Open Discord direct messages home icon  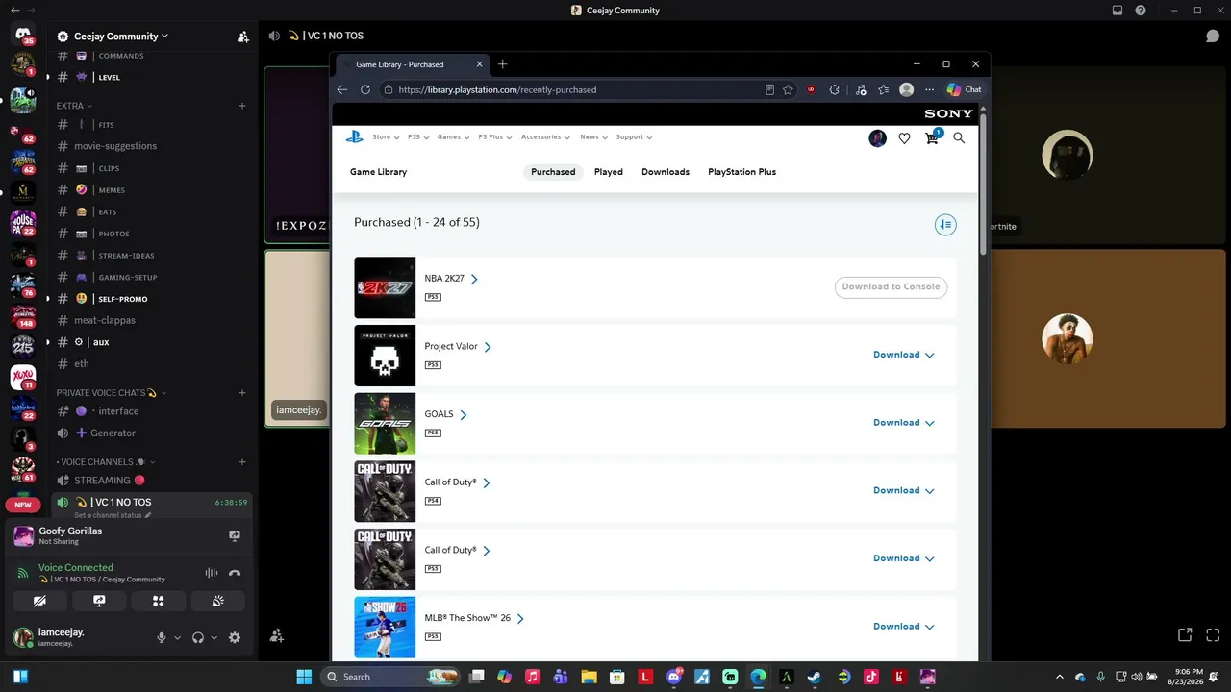coord(23,35)
